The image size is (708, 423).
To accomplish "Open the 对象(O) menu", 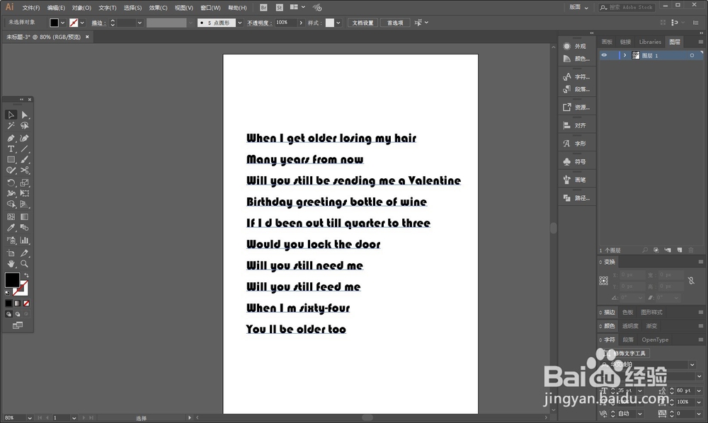I will click(x=81, y=8).
